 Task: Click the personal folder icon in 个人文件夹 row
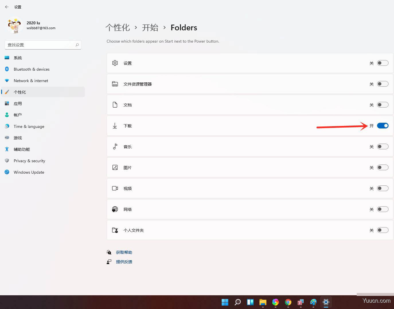[x=115, y=230]
